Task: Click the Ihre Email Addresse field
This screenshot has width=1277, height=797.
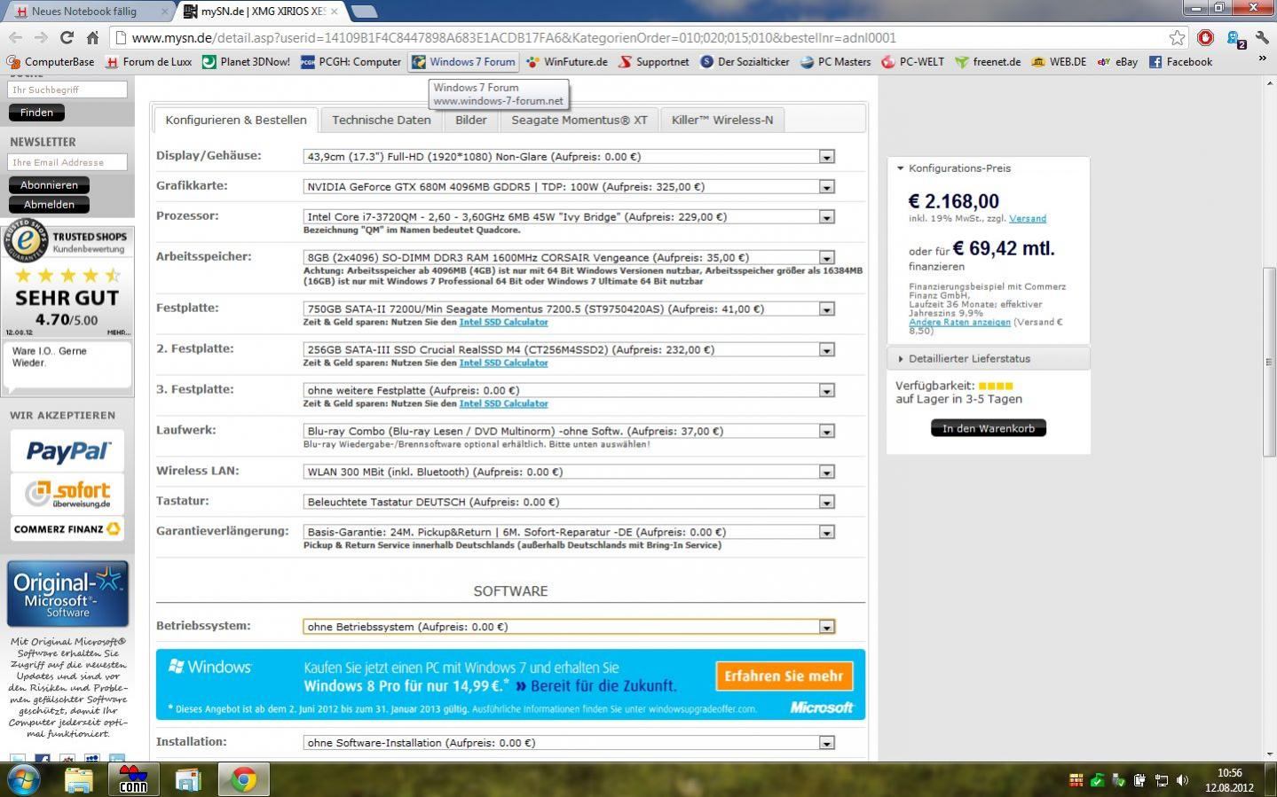Action: point(67,162)
